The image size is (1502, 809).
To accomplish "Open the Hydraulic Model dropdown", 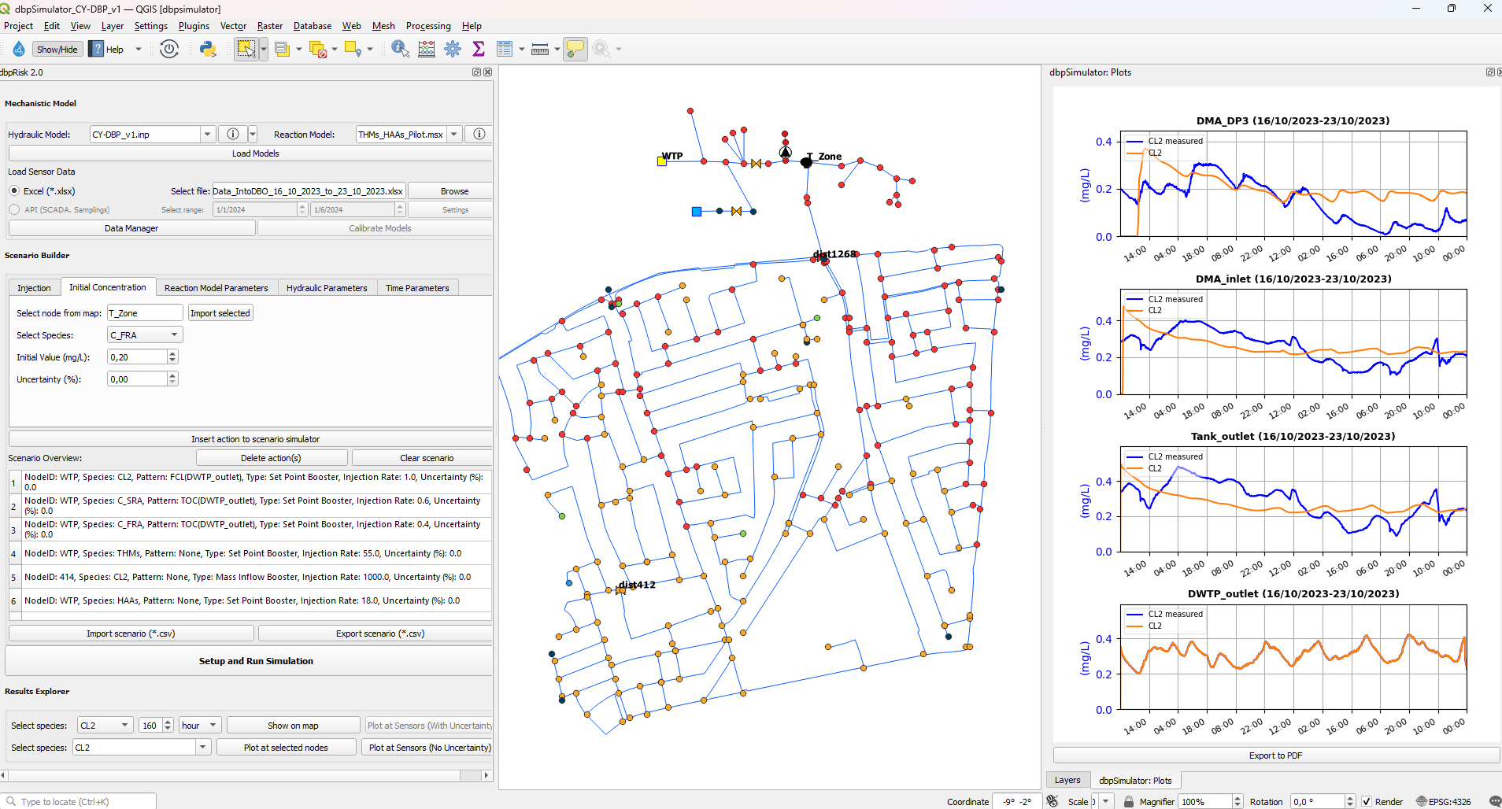I will point(207,135).
